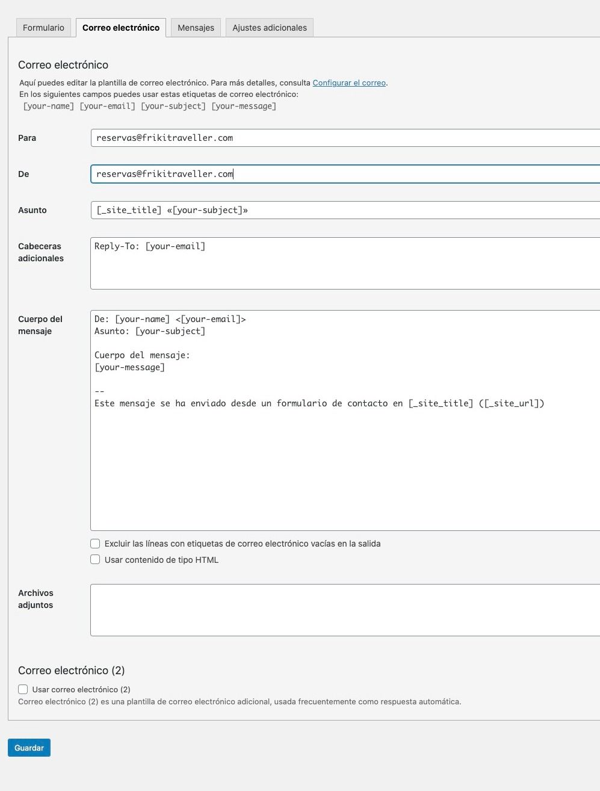
Task: Click the Asunto field label
Action: 32,210
